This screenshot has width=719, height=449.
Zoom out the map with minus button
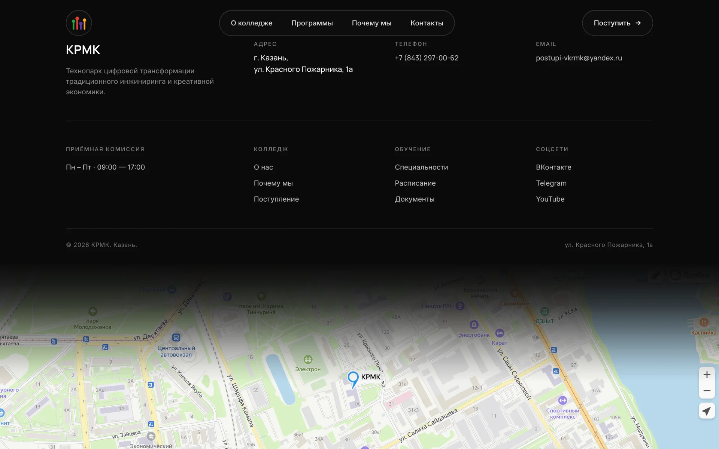click(x=707, y=391)
